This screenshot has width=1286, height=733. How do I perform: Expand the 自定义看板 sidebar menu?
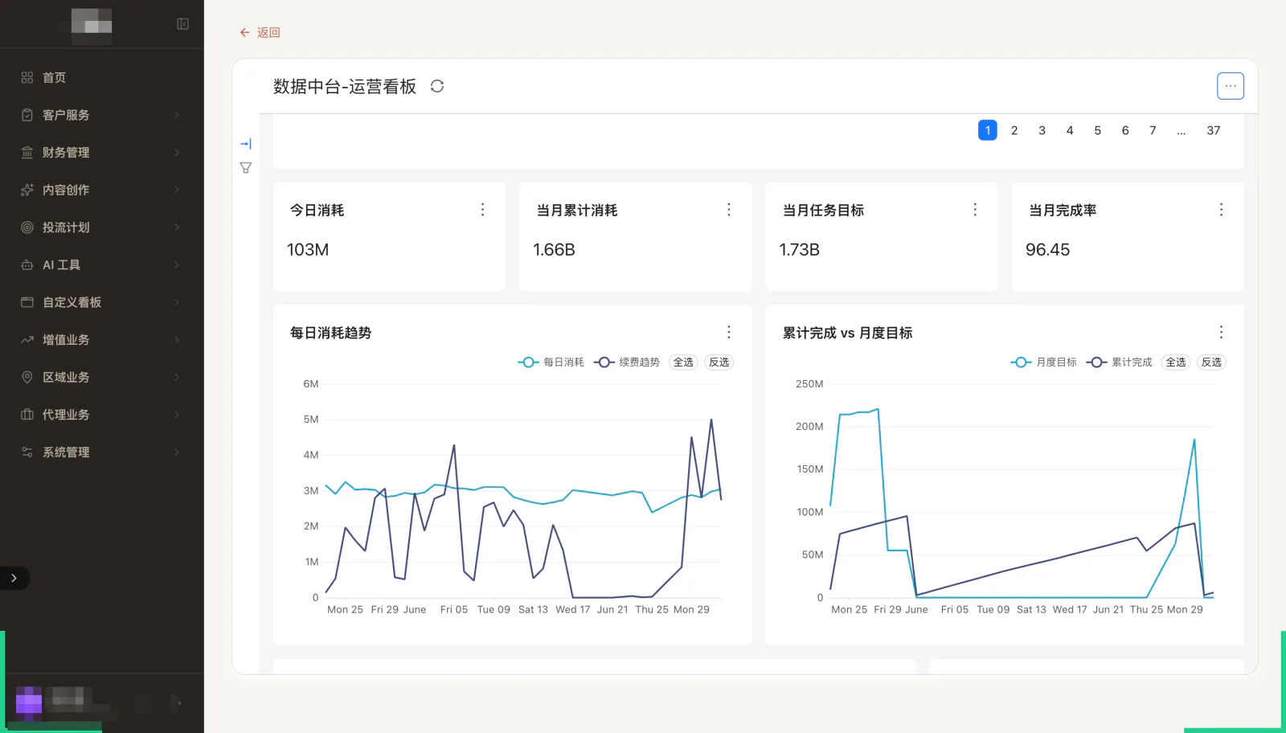pyautogui.click(x=101, y=302)
